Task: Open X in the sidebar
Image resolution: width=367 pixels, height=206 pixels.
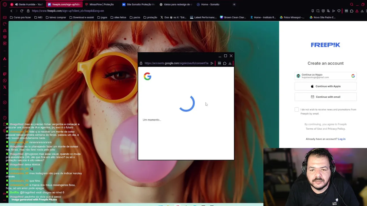Action: pos(5,87)
